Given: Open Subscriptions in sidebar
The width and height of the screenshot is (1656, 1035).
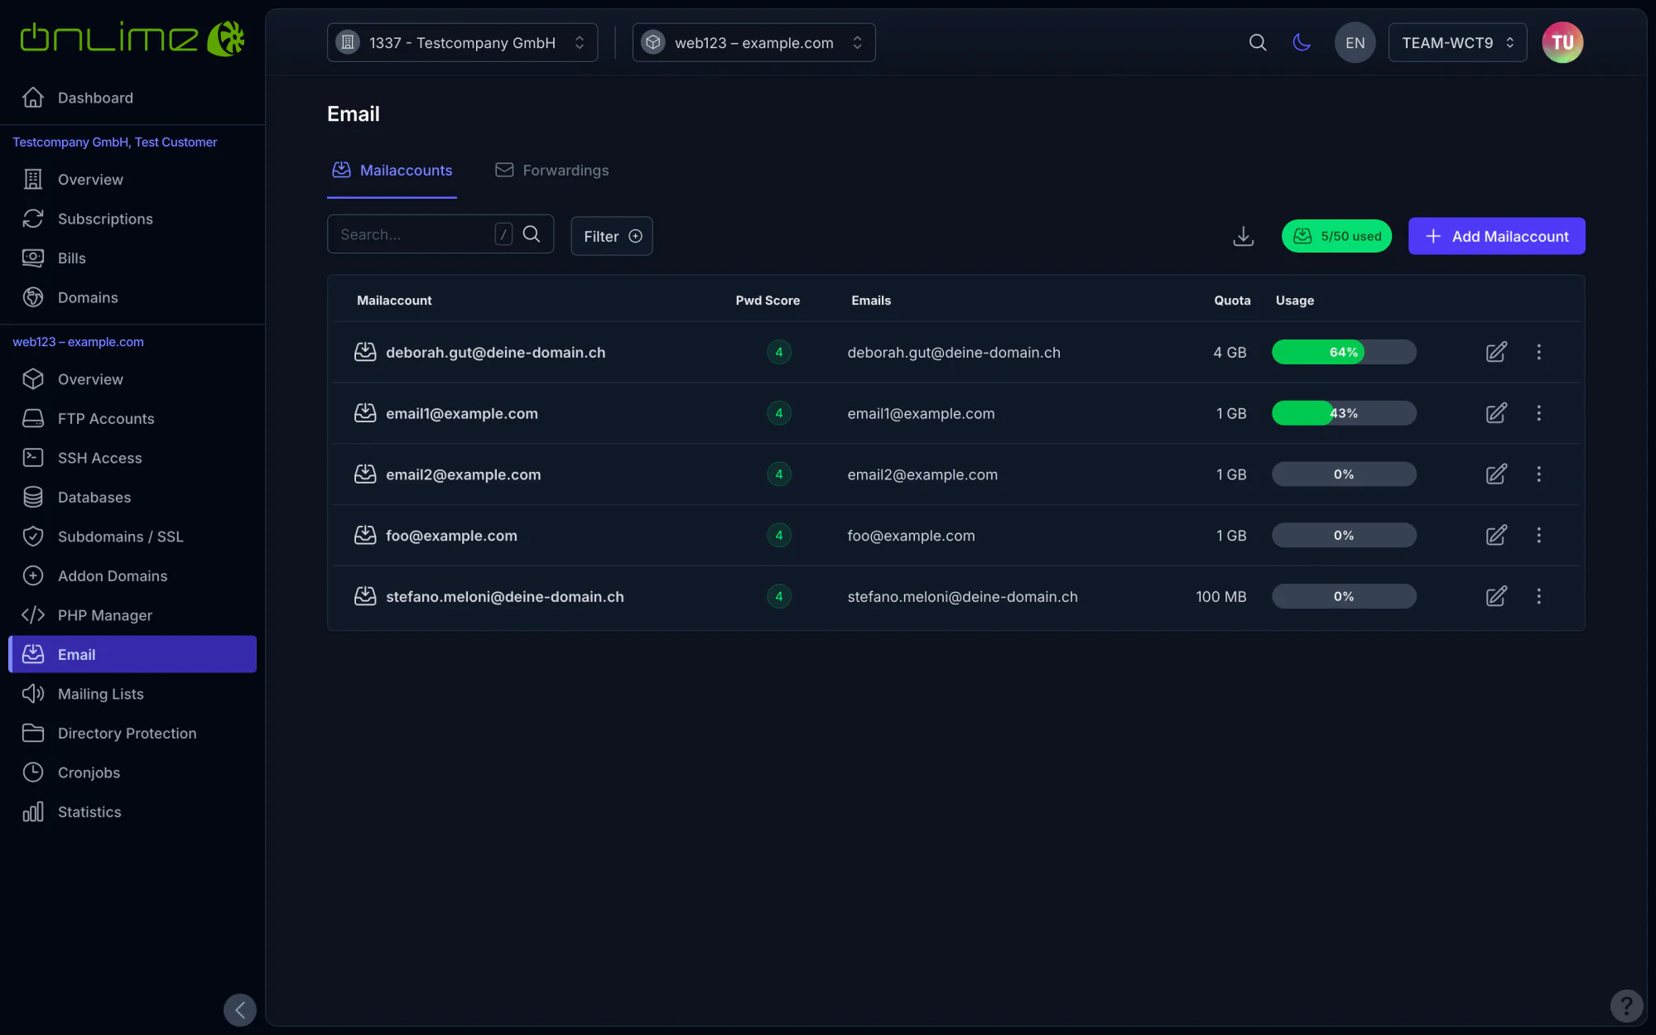Looking at the screenshot, I should tap(132, 219).
